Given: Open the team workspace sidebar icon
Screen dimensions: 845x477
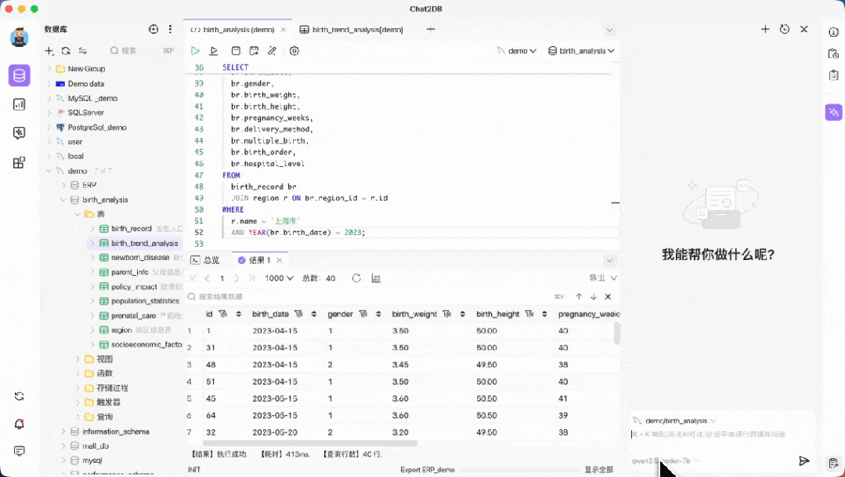Looking at the screenshot, I should coord(20,162).
